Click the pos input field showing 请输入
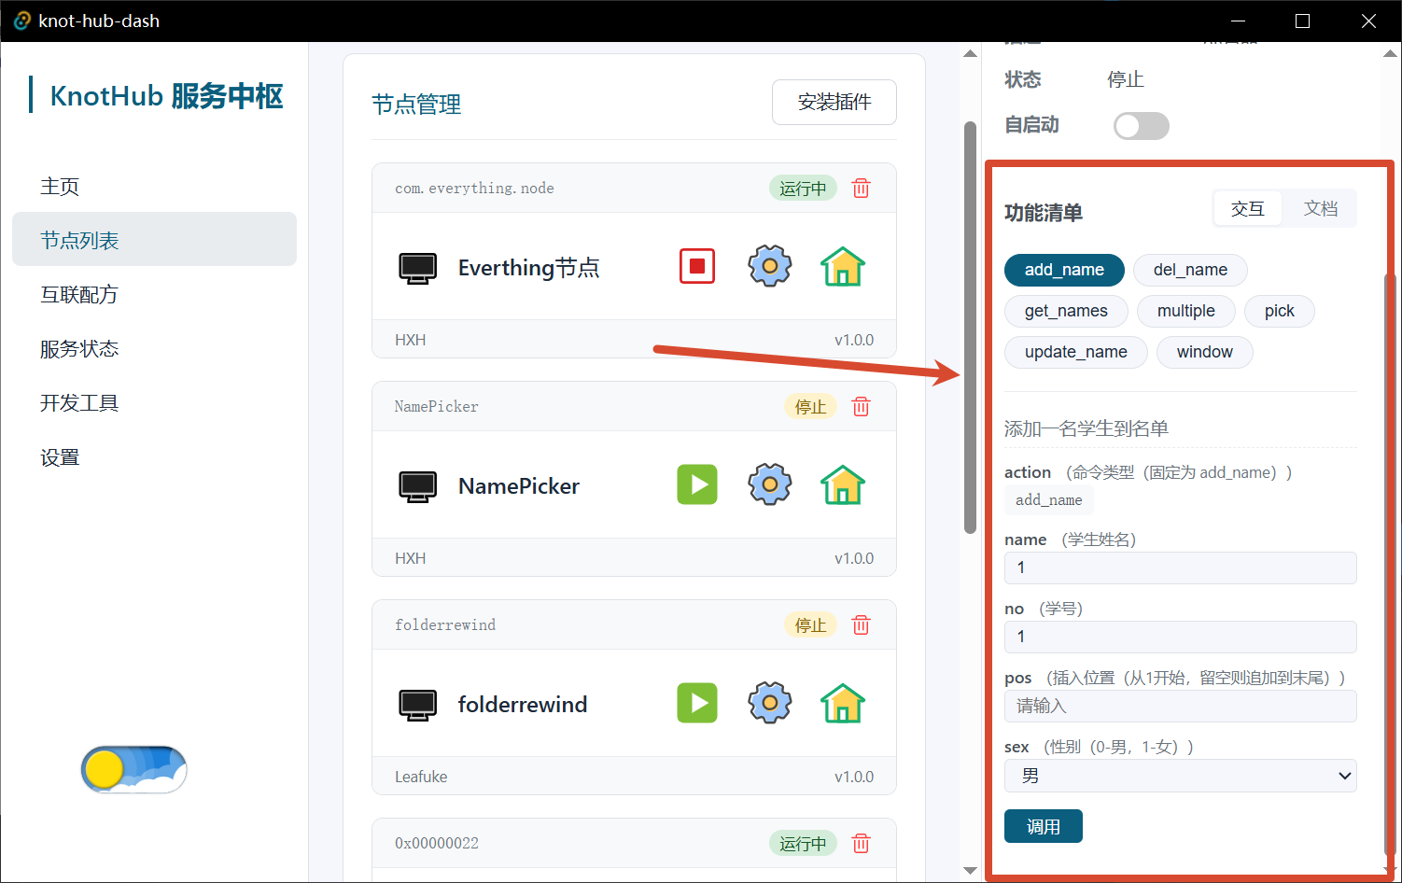The image size is (1402, 883). click(x=1181, y=706)
